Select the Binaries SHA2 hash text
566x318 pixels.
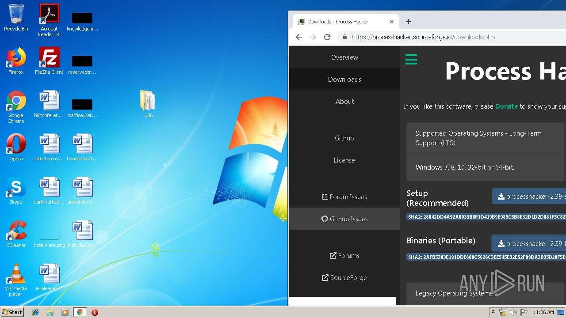coord(486,257)
